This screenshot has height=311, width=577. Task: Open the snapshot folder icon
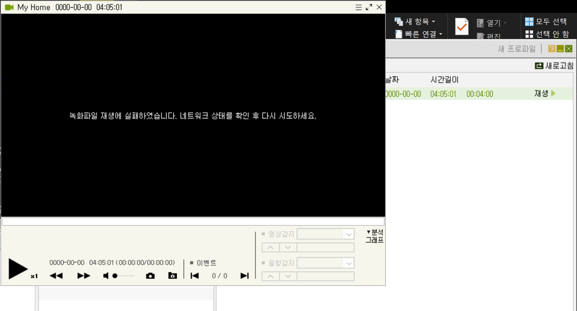click(172, 276)
